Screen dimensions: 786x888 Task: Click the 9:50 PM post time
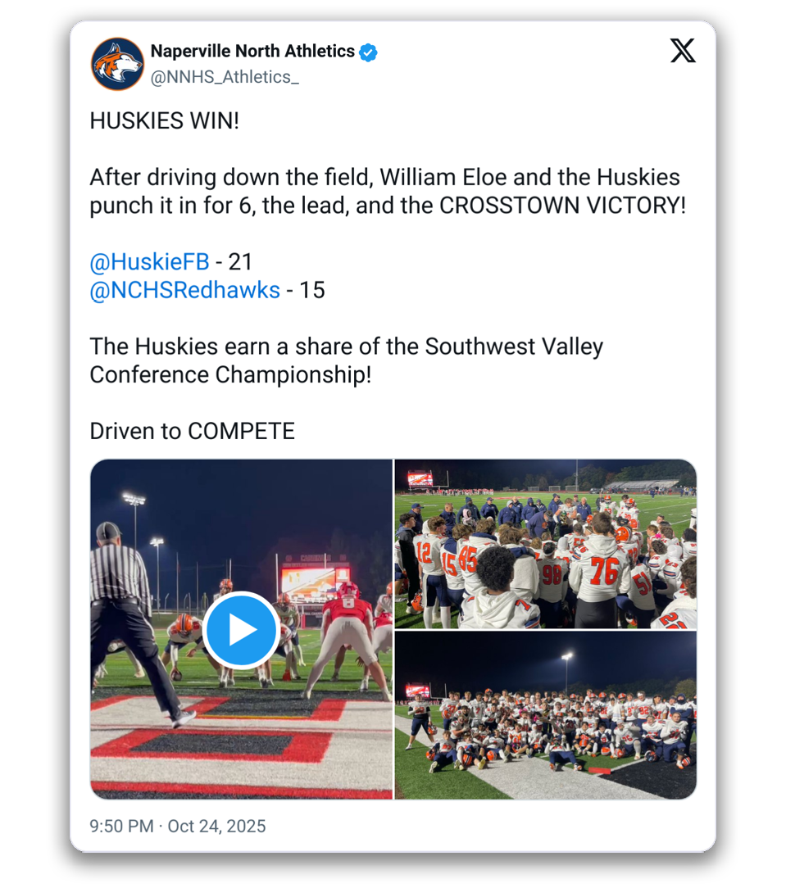[121, 826]
